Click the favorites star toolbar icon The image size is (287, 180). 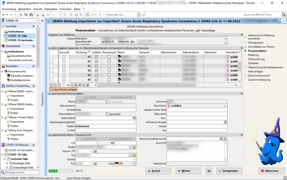coord(93,15)
